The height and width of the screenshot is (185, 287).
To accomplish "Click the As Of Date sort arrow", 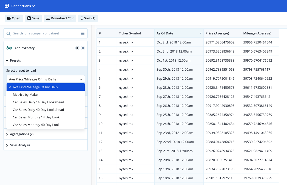I will 201,33.
